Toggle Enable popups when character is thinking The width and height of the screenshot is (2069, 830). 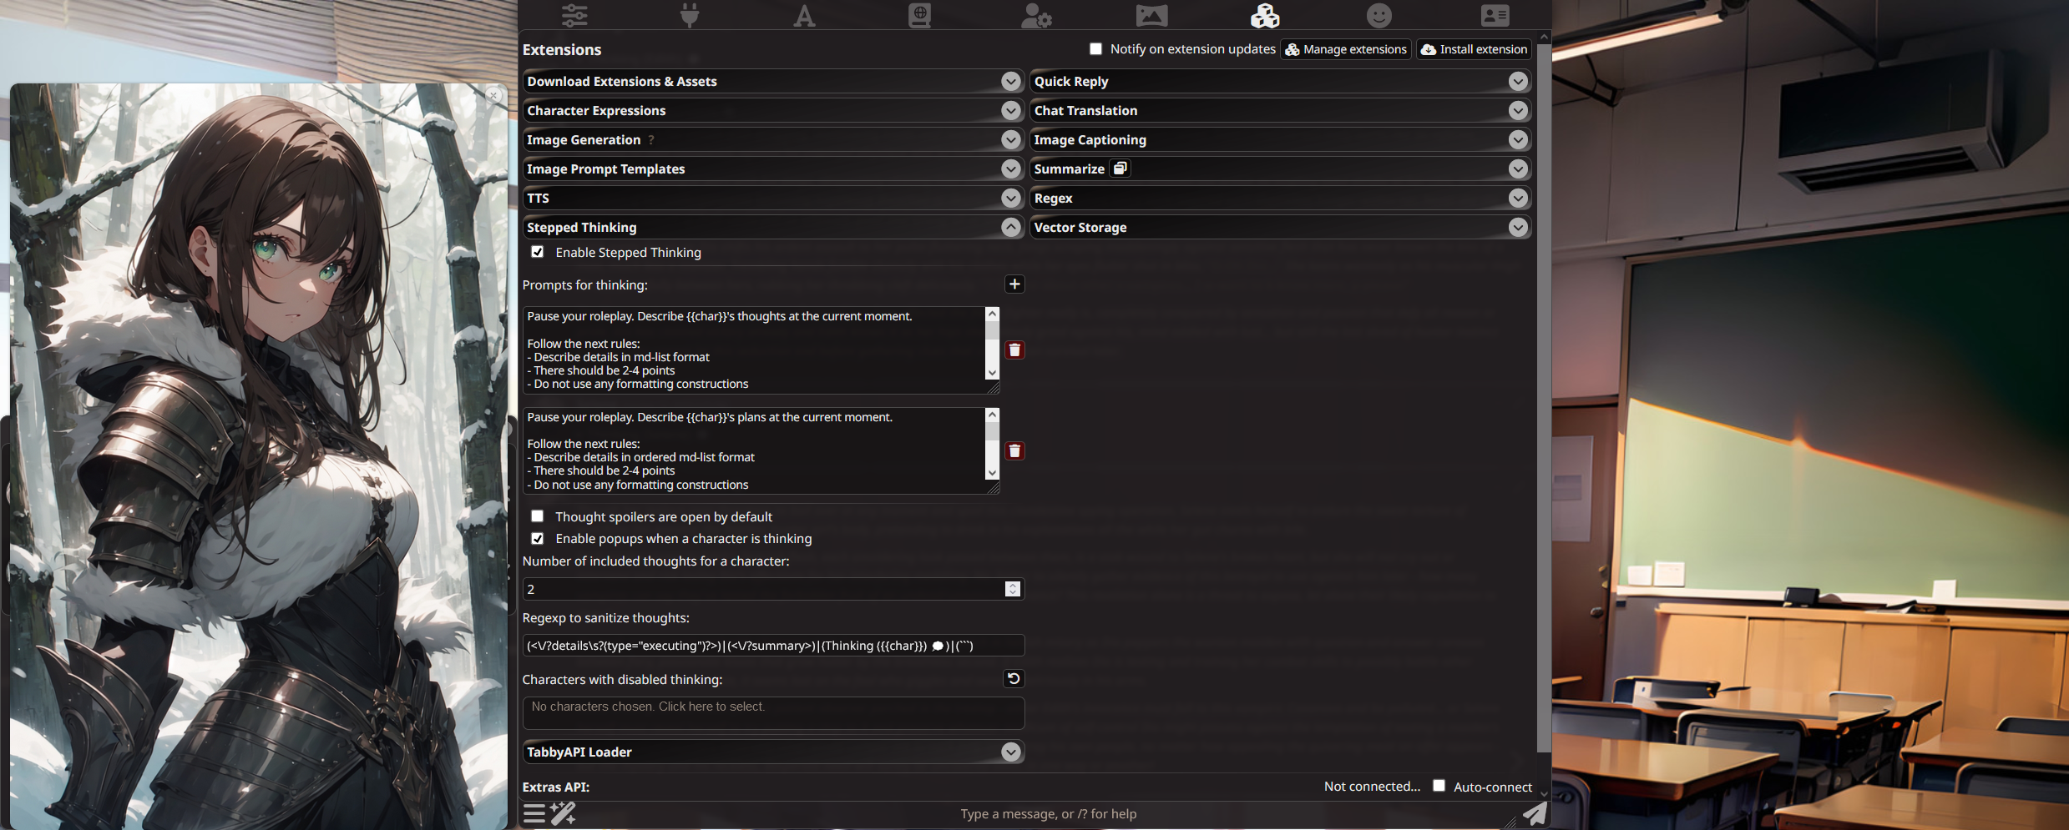[x=538, y=539]
